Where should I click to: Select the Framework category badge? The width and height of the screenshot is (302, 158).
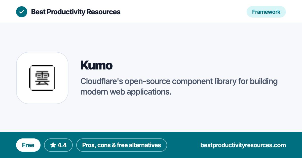coord(266,12)
